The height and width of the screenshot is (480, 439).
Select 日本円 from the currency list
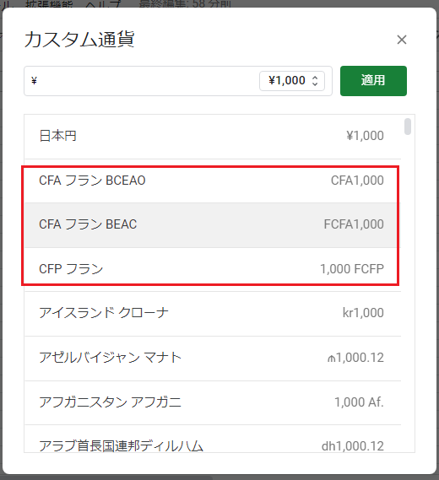[213, 137]
